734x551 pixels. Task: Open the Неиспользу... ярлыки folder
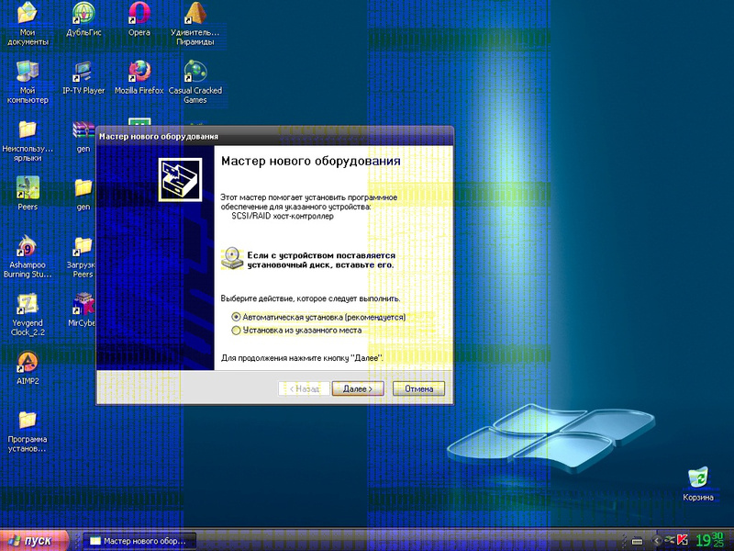tap(28, 140)
